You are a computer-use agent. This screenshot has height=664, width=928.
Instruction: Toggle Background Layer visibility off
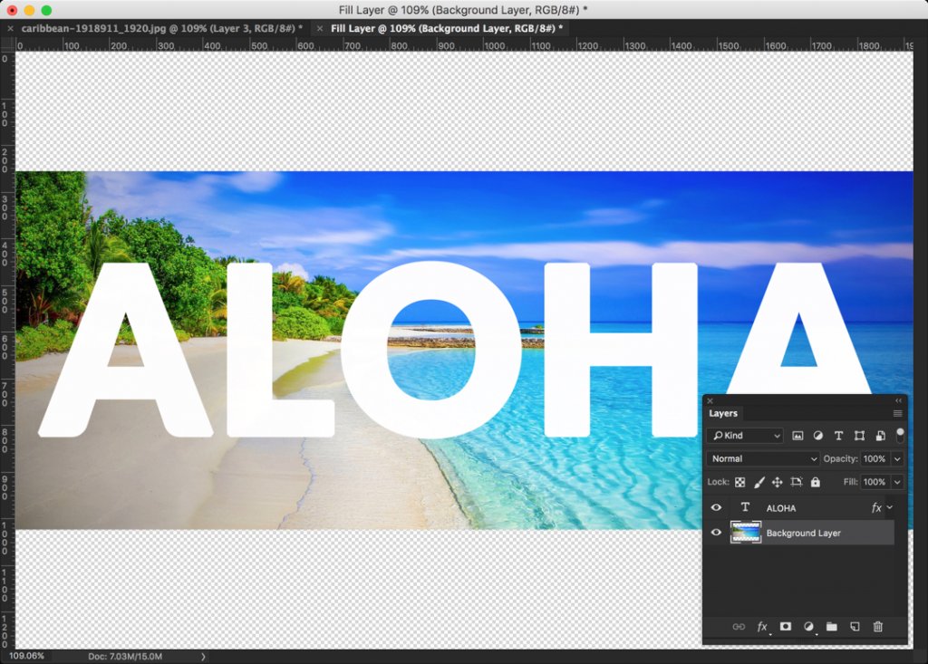coord(717,533)
